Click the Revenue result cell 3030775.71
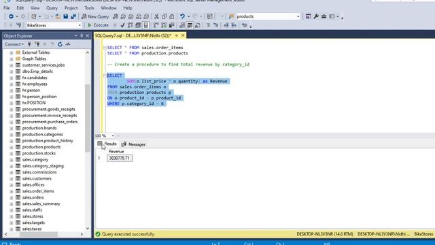This screenshot has height=245, width=435. pos(120,158)
